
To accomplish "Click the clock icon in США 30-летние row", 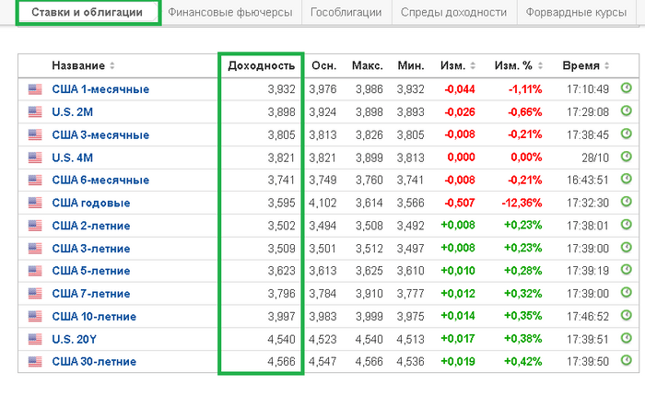I will tap(627, 361).
